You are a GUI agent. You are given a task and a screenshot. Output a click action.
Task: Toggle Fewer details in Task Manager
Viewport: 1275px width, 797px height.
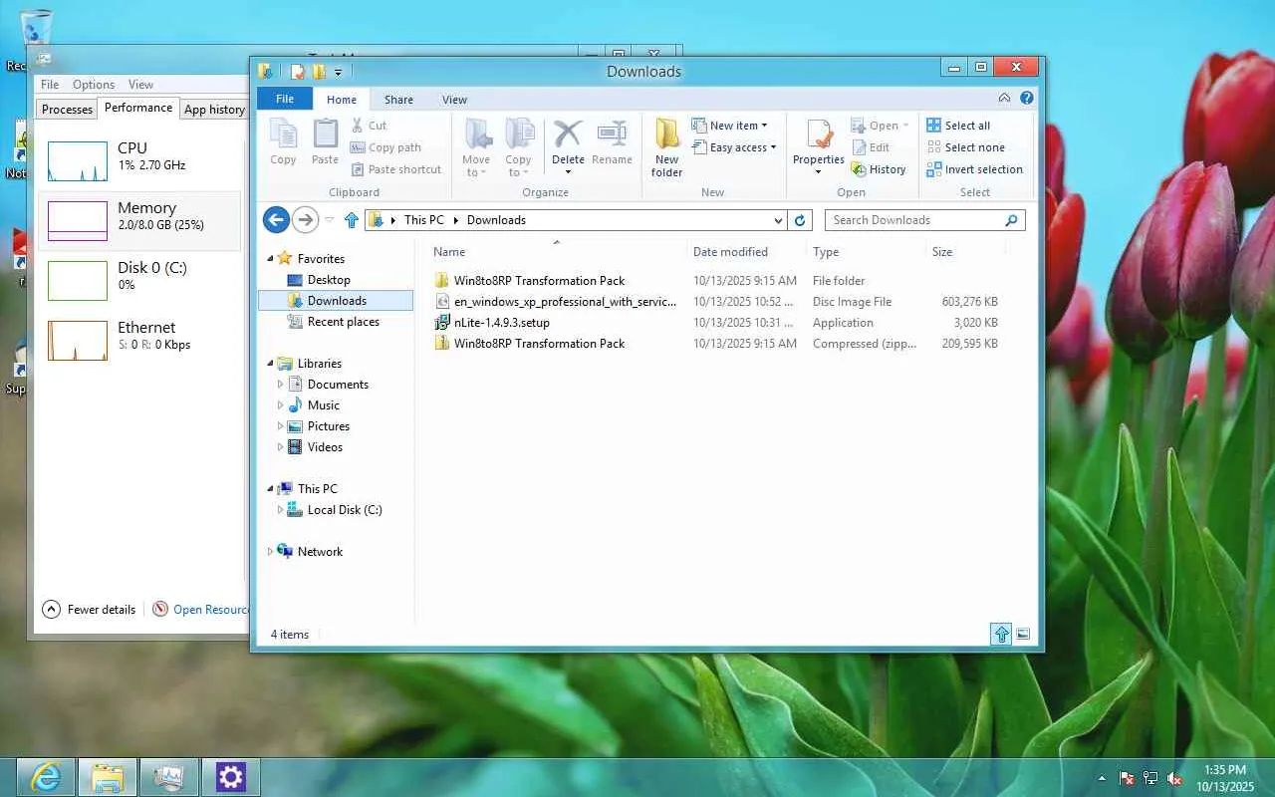(x=89, y=610)
